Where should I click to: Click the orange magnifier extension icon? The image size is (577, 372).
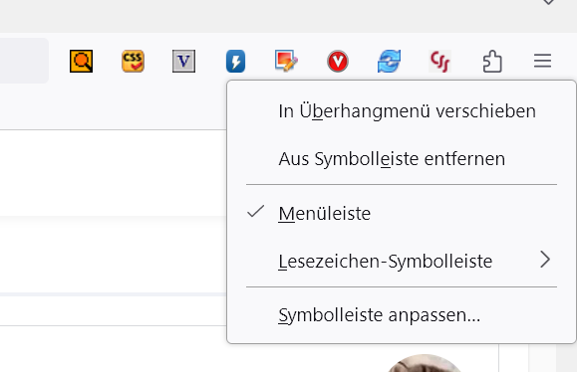pos(81,61)
